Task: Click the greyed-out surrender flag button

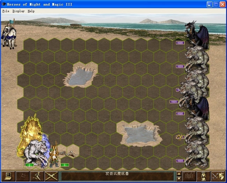Action: pos(23,176)
